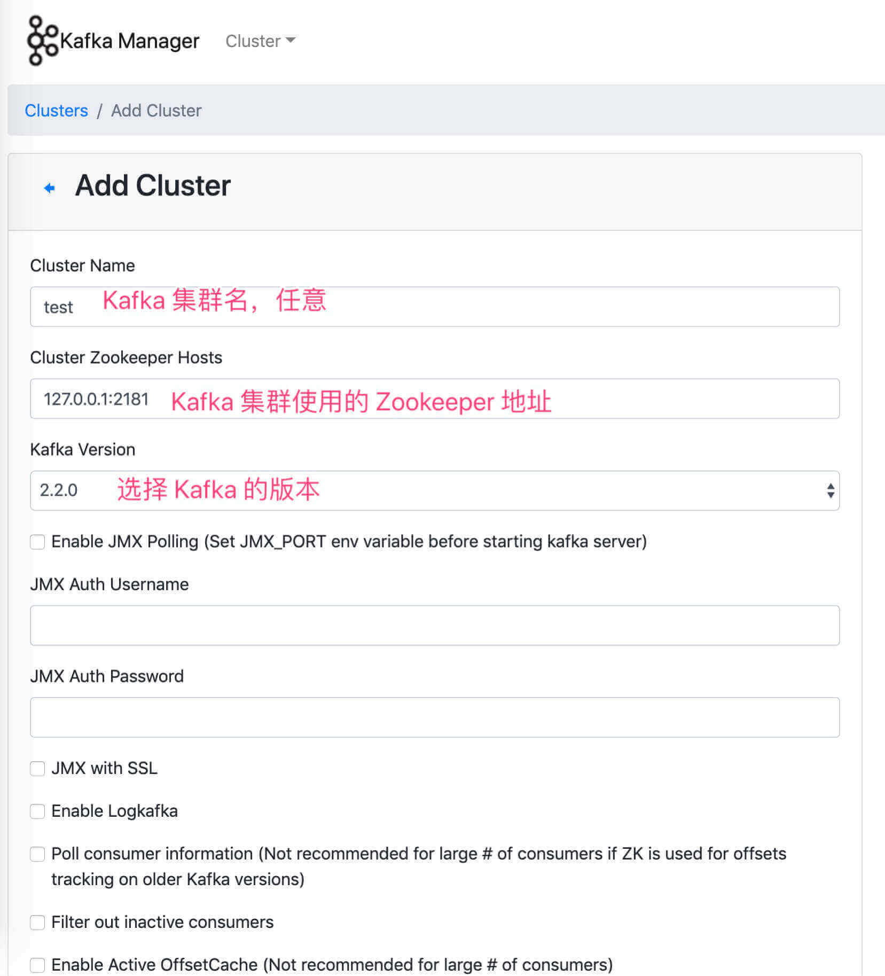Click the Cluster Name input showing 'test'

435,306
